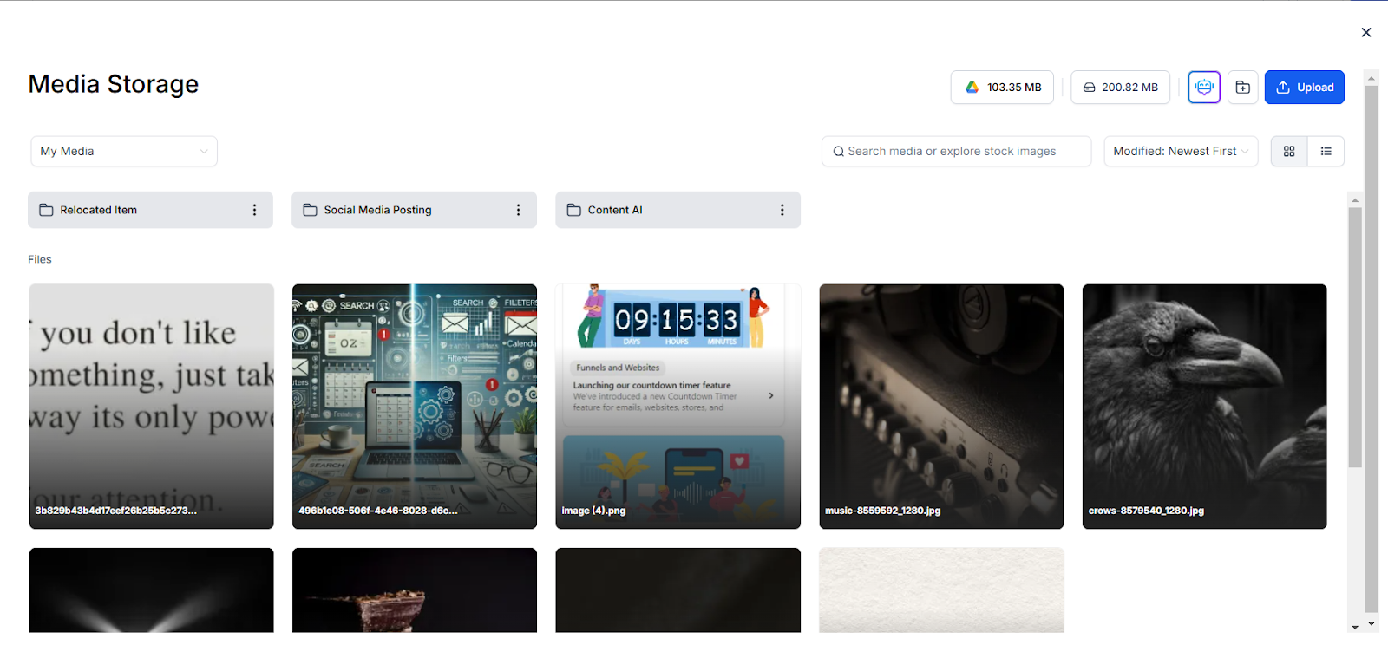The image size is (1388, 645).
Task: Switch to grid view
Action: pyautogui.click(x=1289, y=151)
